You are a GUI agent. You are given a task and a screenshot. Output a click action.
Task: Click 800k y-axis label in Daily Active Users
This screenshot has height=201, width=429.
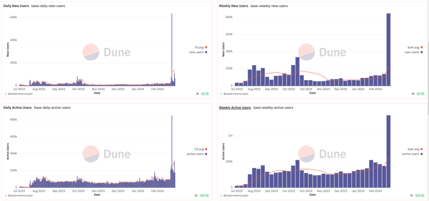[x=14, y=120]
